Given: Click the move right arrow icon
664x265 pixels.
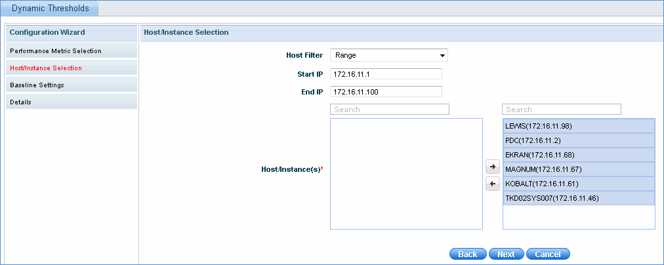Looking at the screenshot, I should [492, 167].
